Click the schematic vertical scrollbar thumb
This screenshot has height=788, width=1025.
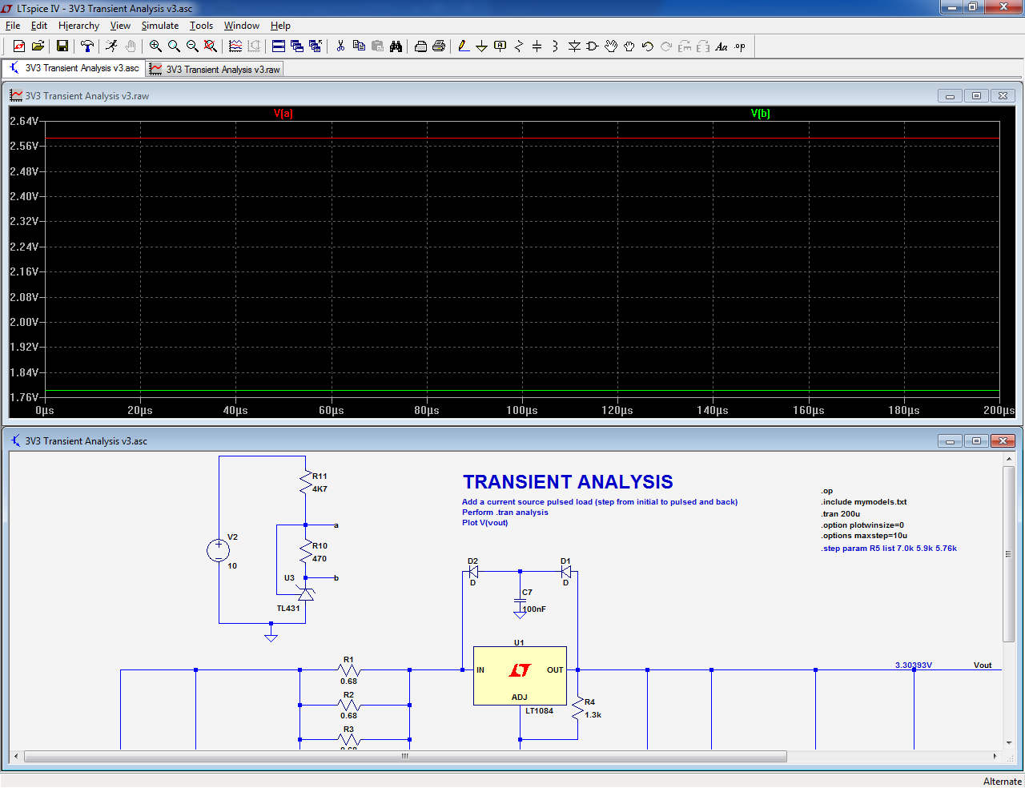1008,553
